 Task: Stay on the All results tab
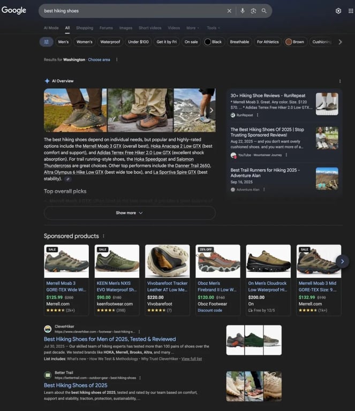(67, 28)
